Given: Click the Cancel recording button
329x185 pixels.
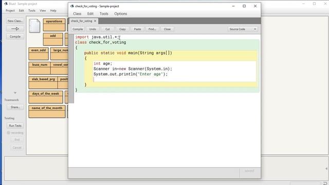Looking at the screenshot, I should (17, 147).
